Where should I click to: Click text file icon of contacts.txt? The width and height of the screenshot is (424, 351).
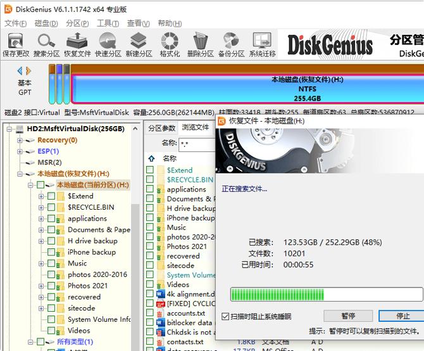160,341
